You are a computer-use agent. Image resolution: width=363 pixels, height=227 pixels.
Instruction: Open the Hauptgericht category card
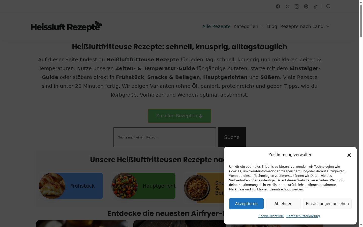143,186
